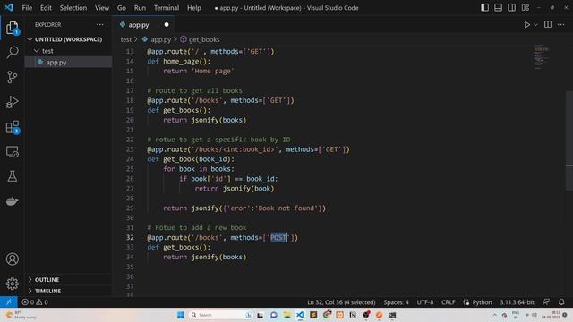Close the app.py tab via unsaved dot
This screenshot has width=573, height=322.
(167, 24)
